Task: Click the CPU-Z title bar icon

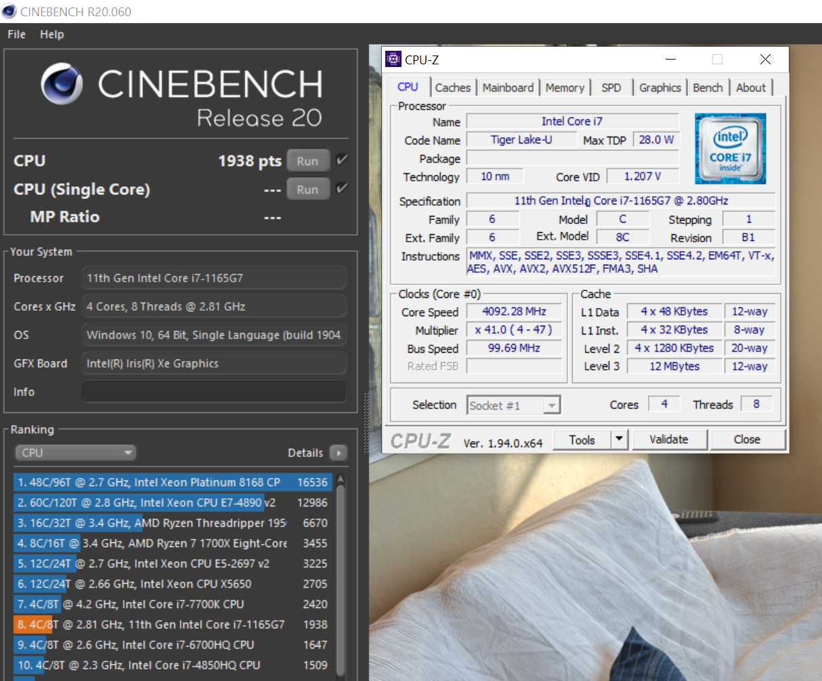Action: [x=393, y=60]
